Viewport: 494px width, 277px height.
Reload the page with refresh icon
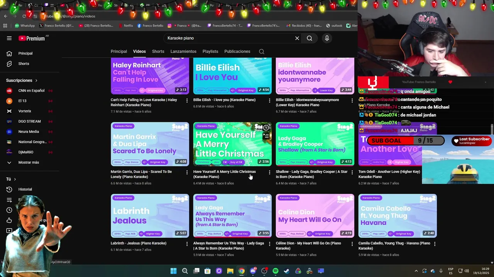(24, 16)
